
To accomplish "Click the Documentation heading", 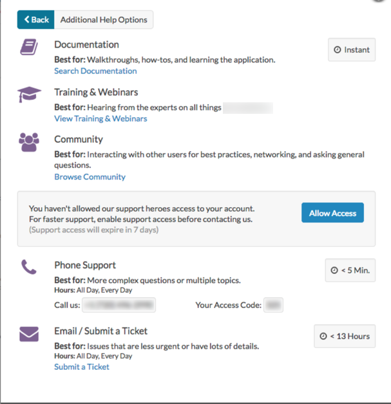I will point(86,45).
